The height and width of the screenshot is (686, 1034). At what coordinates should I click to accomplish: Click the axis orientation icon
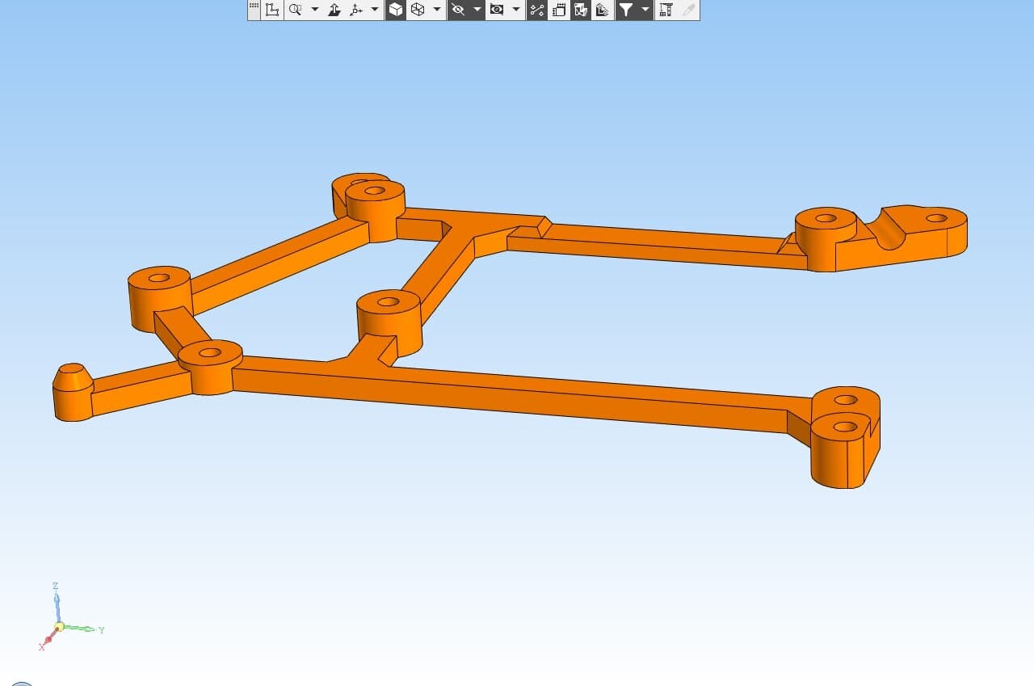pos(356,10)
